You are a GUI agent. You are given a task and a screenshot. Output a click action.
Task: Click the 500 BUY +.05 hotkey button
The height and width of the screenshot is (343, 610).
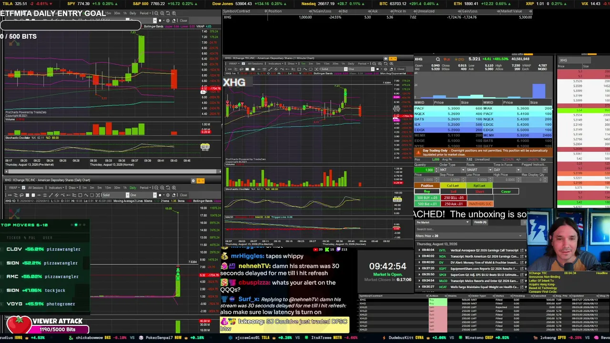point(427,198)
